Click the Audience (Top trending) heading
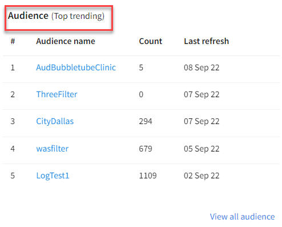Screen dimensions: 282x227 56,16
